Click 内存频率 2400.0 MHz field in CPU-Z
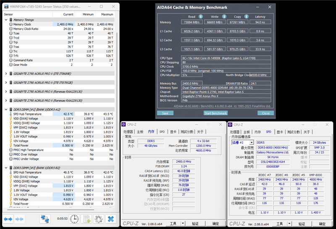The width and height of the screenshot is (336, 229). 184,161
